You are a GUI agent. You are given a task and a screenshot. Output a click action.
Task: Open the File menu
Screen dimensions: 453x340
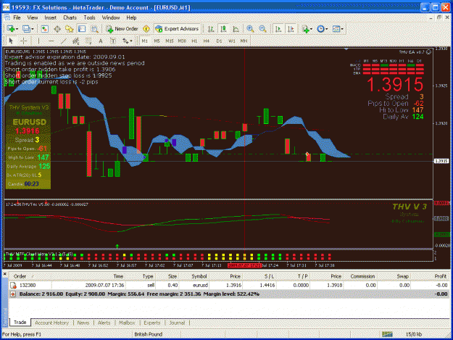(17, 17)
